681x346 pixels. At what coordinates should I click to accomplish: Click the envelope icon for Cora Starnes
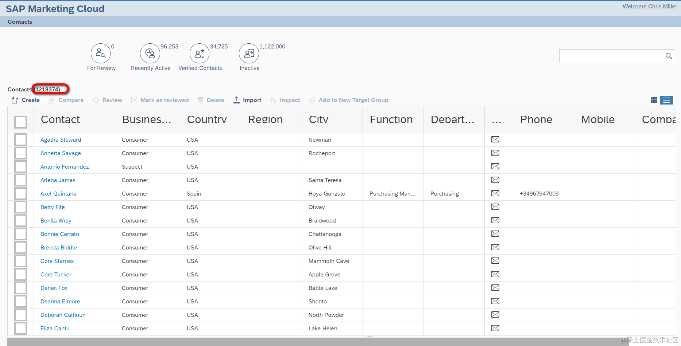[x=495, y=261]
